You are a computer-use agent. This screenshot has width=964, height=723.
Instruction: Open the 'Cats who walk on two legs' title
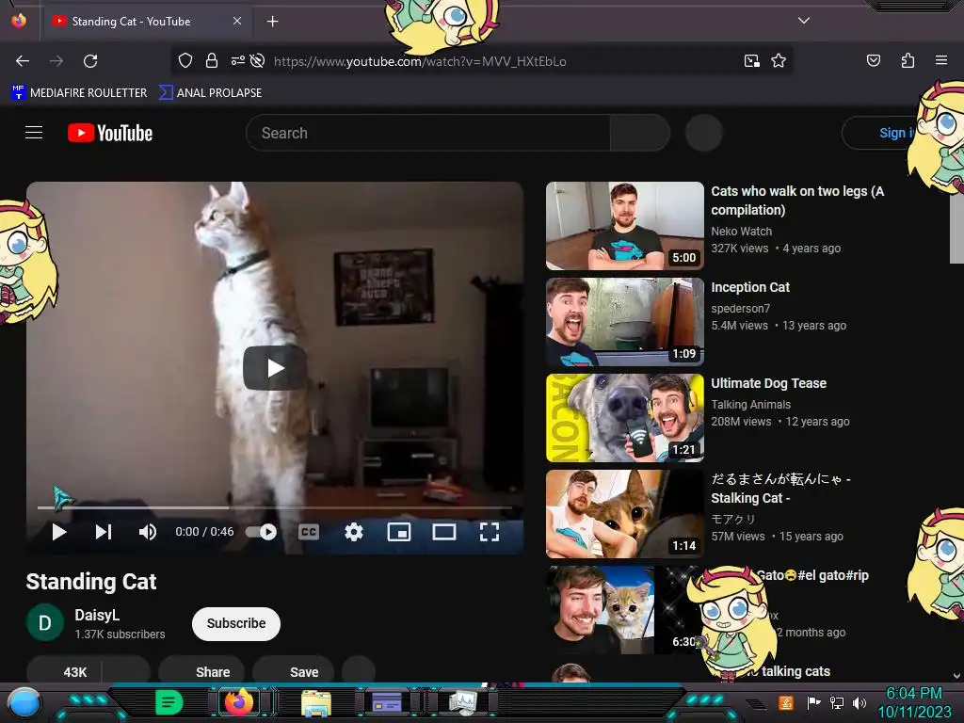click(x=797, y=201)
